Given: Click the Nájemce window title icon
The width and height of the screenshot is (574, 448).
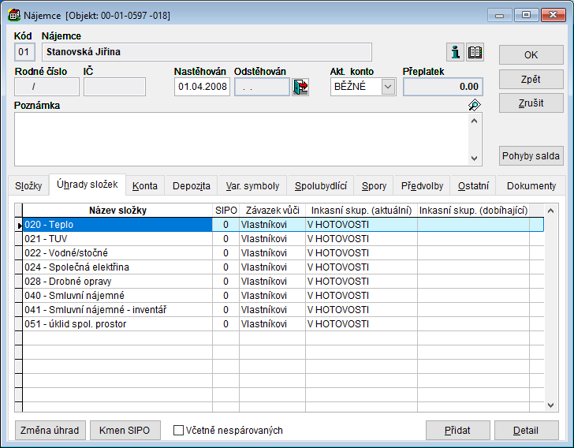Looking at the screenshot, I should 13,14.
